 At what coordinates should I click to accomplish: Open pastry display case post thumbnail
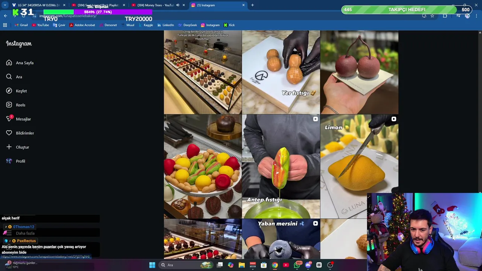[x=203, y=72]
